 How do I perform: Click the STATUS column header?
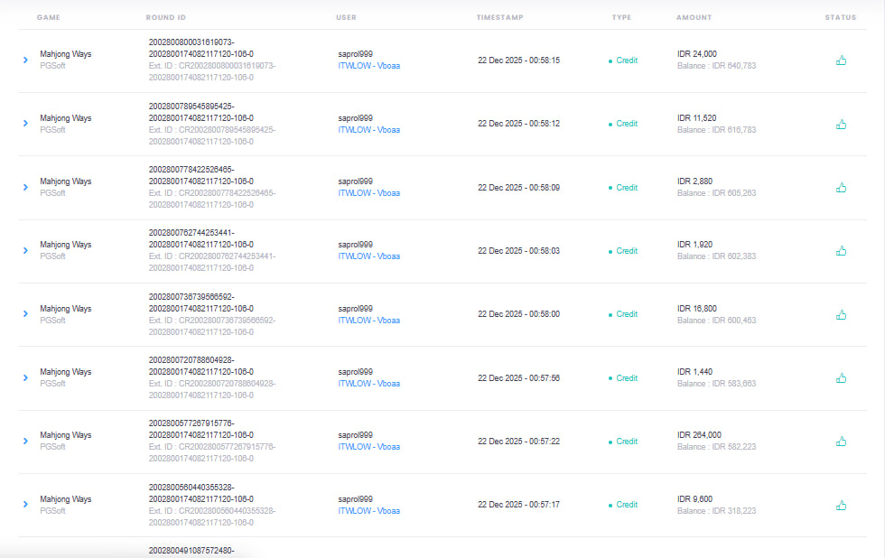pos(841,17)
